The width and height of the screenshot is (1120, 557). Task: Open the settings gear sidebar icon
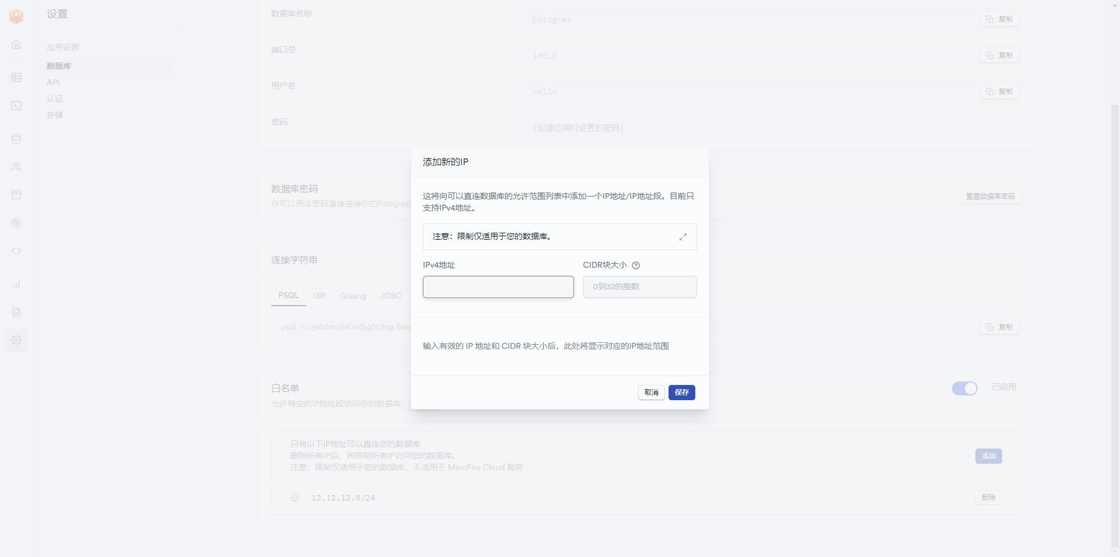pos(16,340)
